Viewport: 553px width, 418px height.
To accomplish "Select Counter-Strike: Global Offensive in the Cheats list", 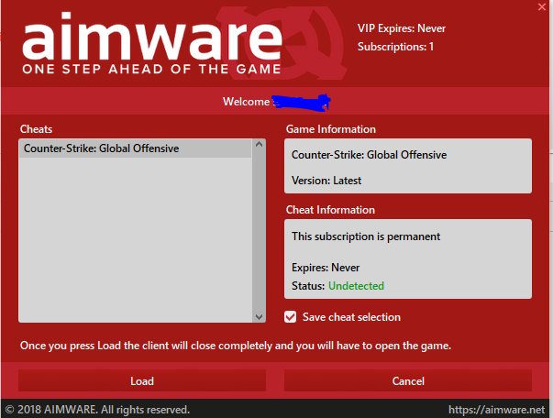I will coord(136,148).
